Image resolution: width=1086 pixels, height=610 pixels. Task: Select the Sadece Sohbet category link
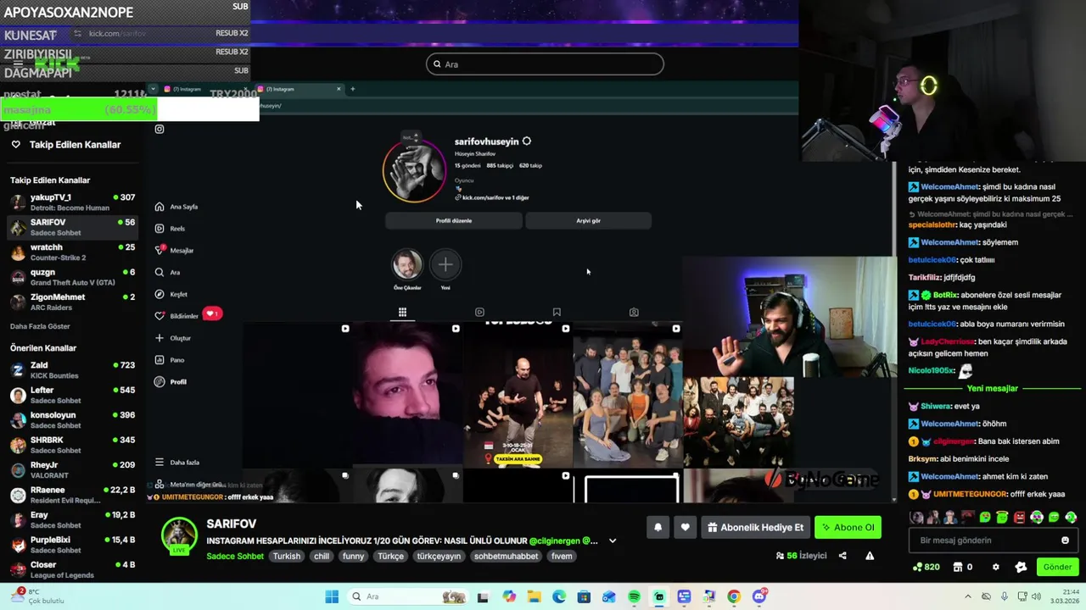click(x=235, y=556)
